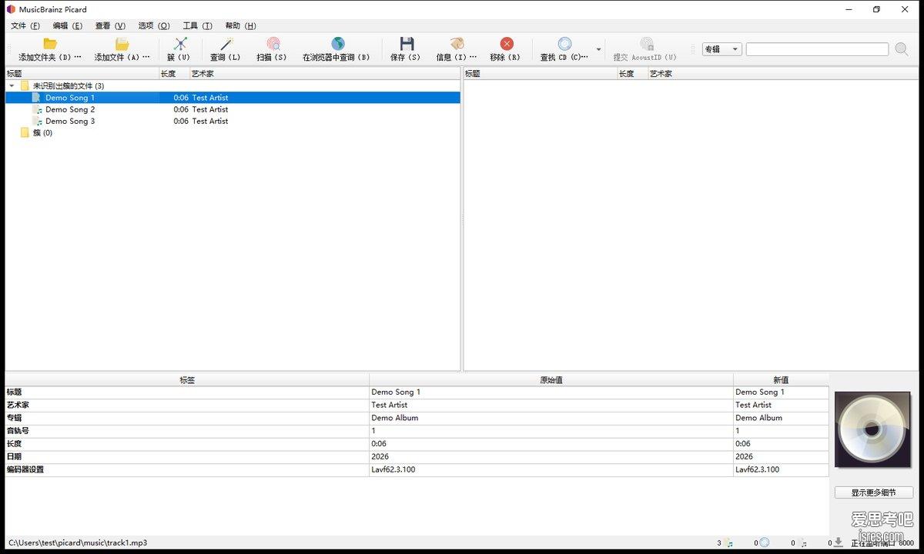924x554 pixels.
Task: Click the 添加文件 (Add Files) toolbar icon
Action: click(x=122, y=44)
